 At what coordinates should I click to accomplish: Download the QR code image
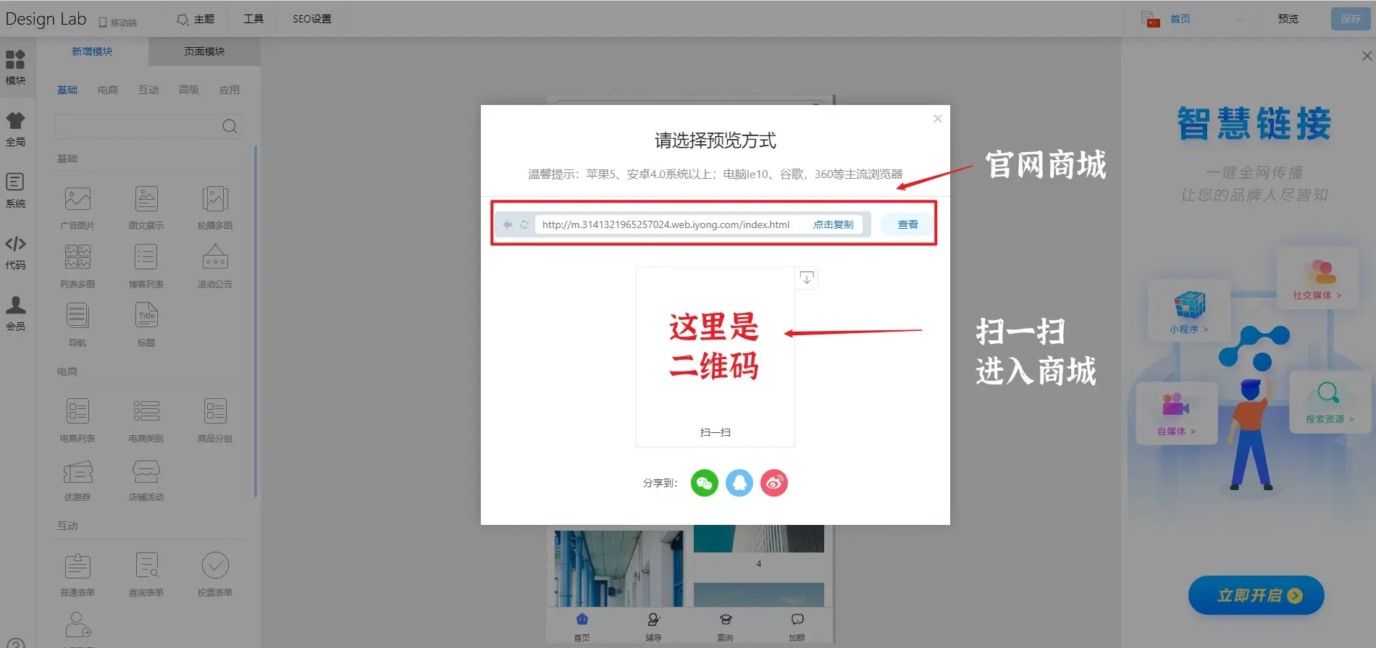(x=806, y=278)
